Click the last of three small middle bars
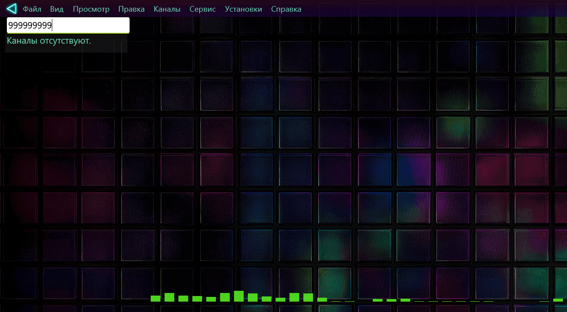The image size is (567, 312). (405, 300)
